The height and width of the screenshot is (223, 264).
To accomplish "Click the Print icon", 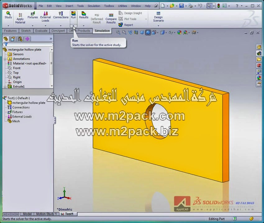I will [x=190, y=6].
